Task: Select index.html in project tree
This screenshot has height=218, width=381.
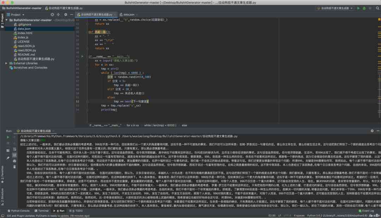Action: [25, 33]
